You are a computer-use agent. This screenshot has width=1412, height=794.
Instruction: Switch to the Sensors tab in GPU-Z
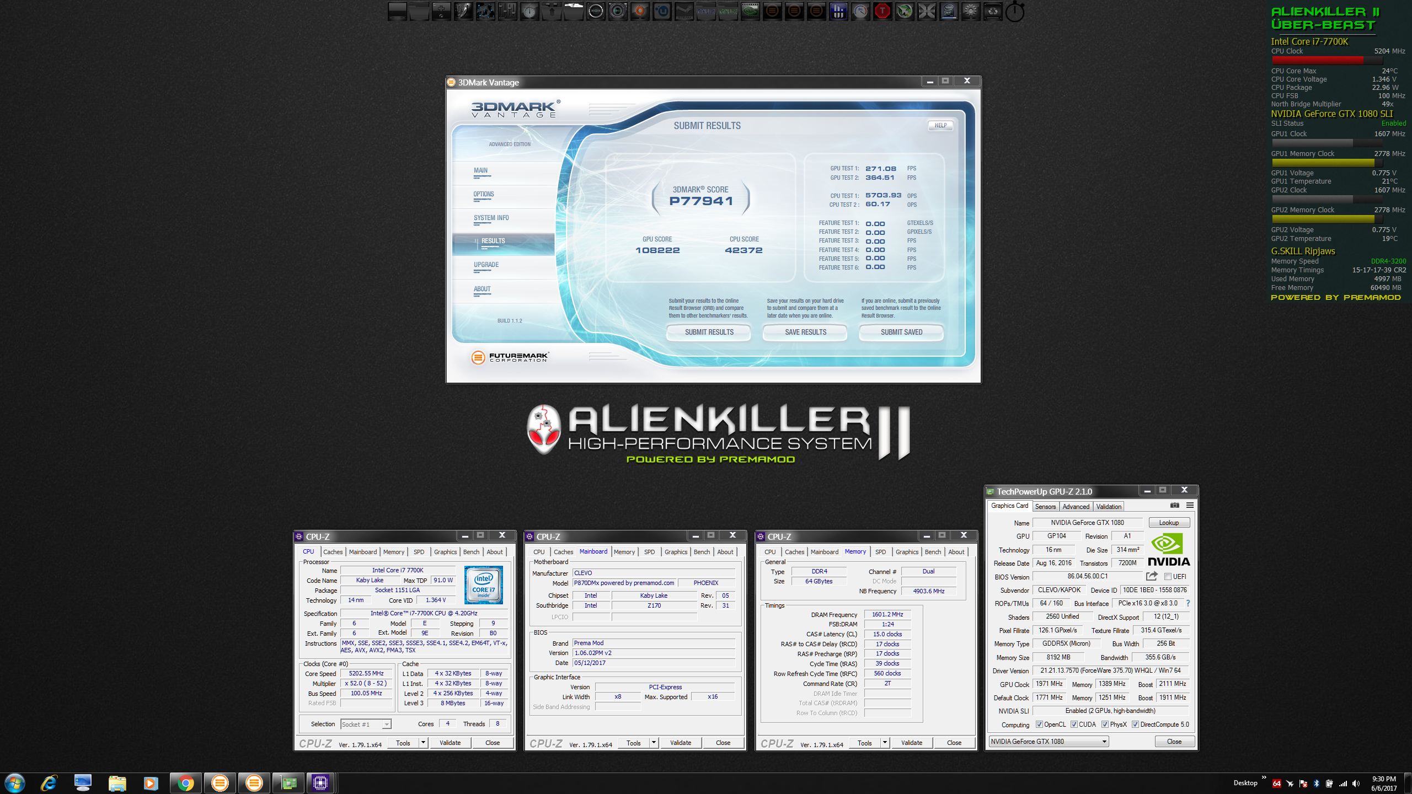click(x=1045, y=506)
